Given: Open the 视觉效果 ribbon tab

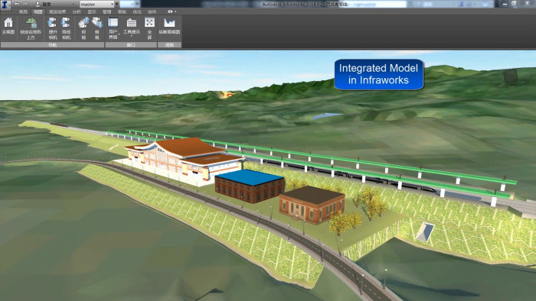Looking at the screenshot, I should [57, 11].
